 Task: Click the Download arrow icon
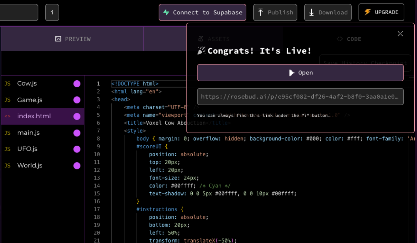point(312,12)
